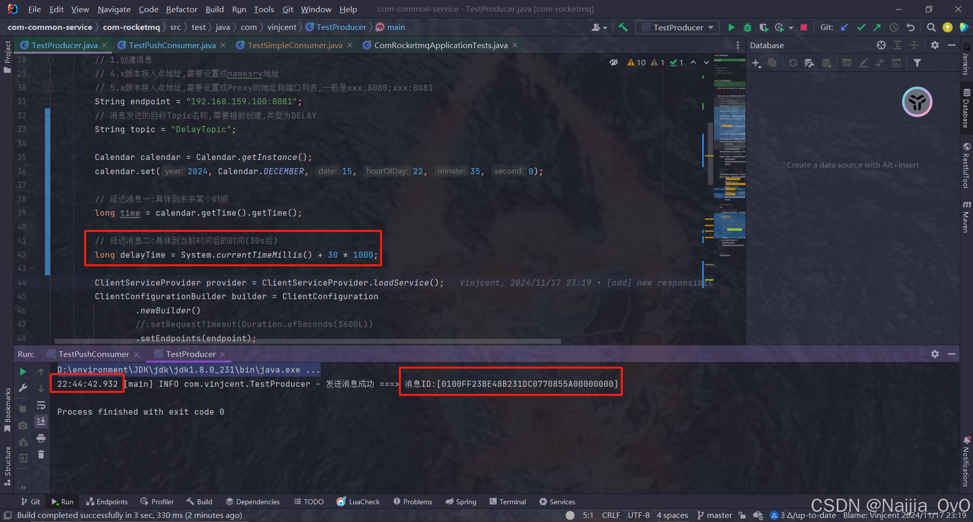The width and height of the screenshot is (973, 522).
Task: Click the editor horizontal scrollbar
Action: [x=308, y=341]
